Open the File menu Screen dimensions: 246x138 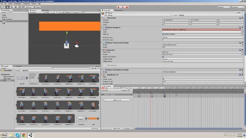(x=2, y=3)
